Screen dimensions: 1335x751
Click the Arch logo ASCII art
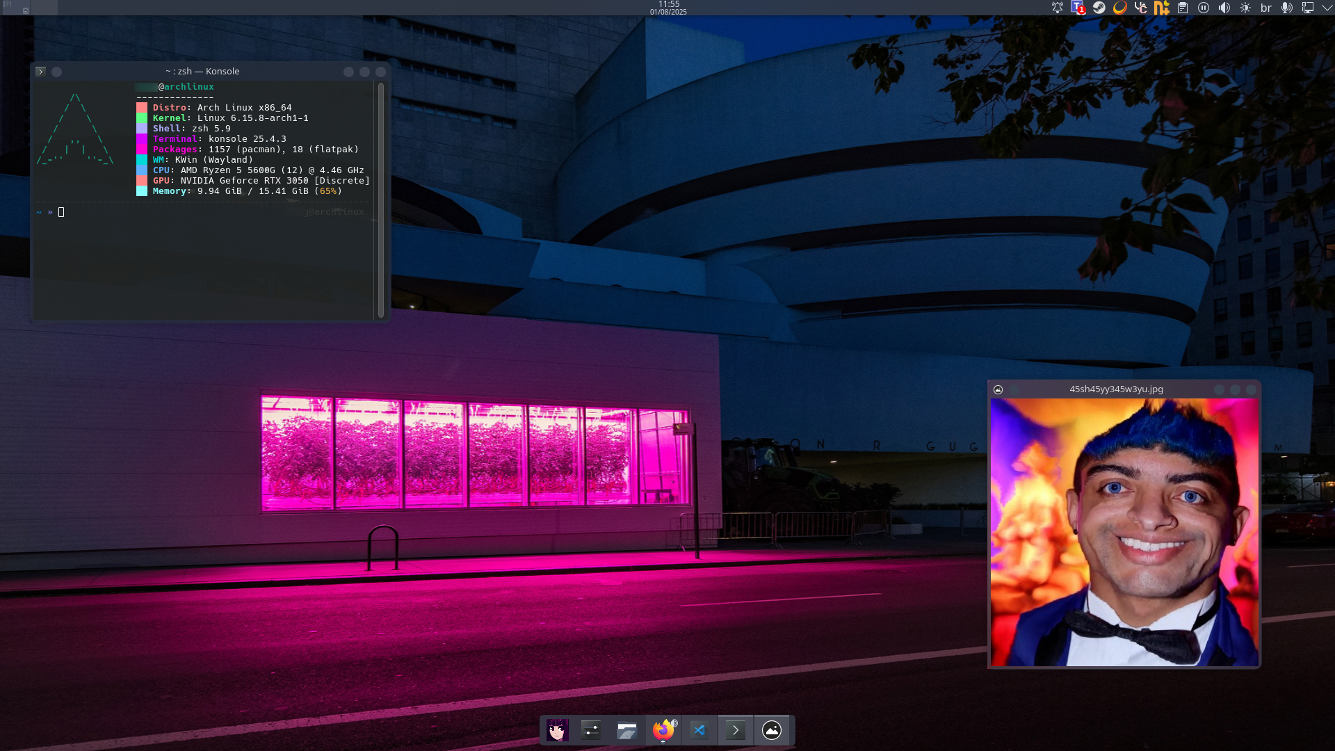75,129
